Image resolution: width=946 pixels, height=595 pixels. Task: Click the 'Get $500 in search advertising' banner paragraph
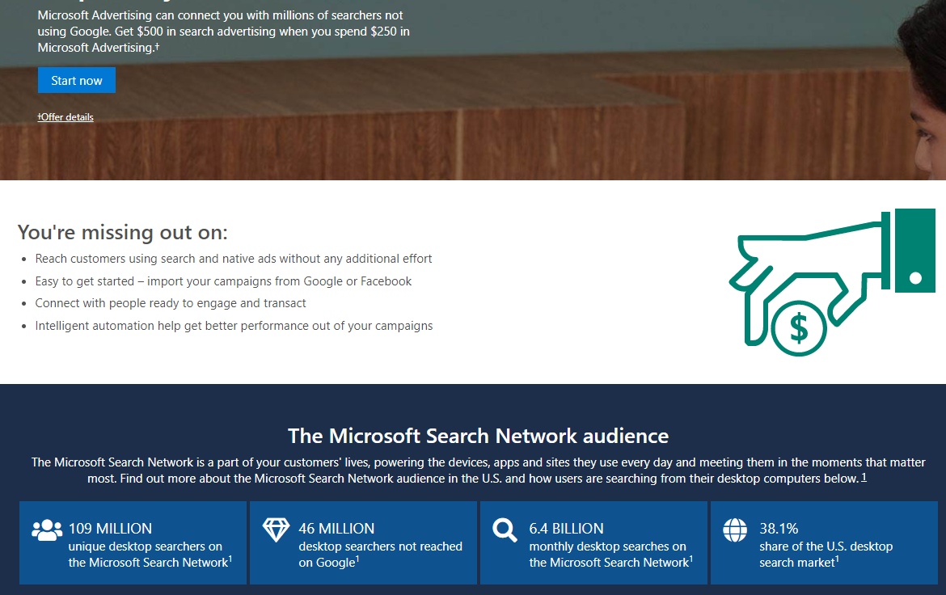tap(224, 32)
